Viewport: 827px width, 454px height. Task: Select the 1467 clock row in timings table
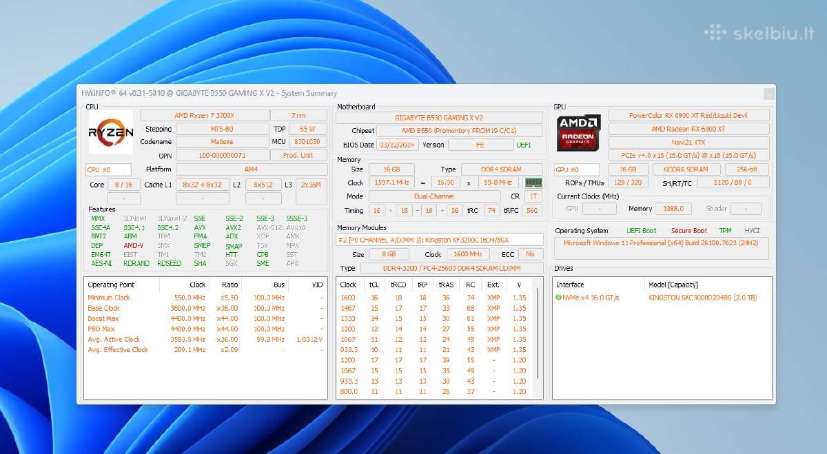click(436, 308)
